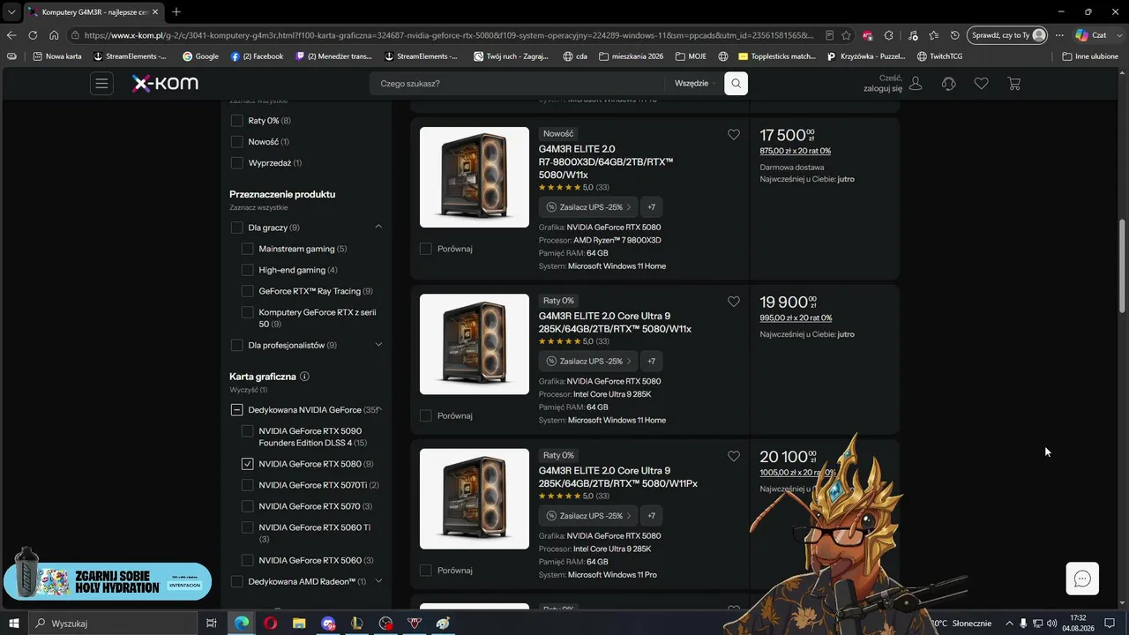
Task: Add the R7-9800X3D computer to wishlist
Action: click(x=734, y=134)
